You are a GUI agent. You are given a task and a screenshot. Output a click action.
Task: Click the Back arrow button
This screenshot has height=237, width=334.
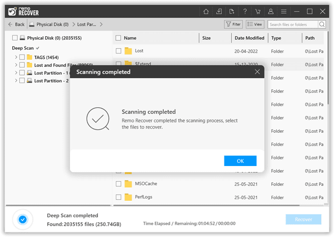coord(16,25)
